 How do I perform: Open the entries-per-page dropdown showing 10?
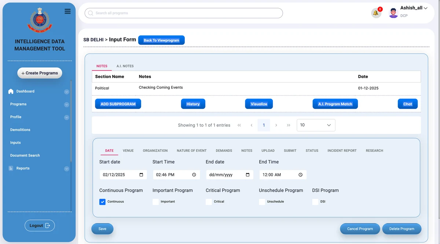[x=316, y=125]
